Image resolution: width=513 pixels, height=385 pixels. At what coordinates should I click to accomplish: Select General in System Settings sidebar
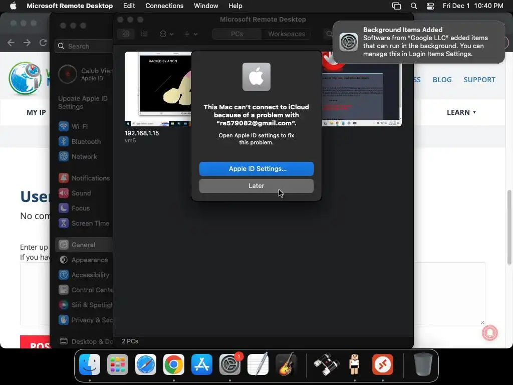[x=83, y=245]
